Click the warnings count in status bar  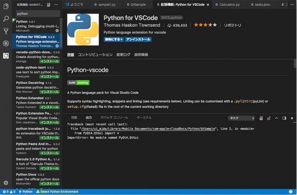click(12, 192)
